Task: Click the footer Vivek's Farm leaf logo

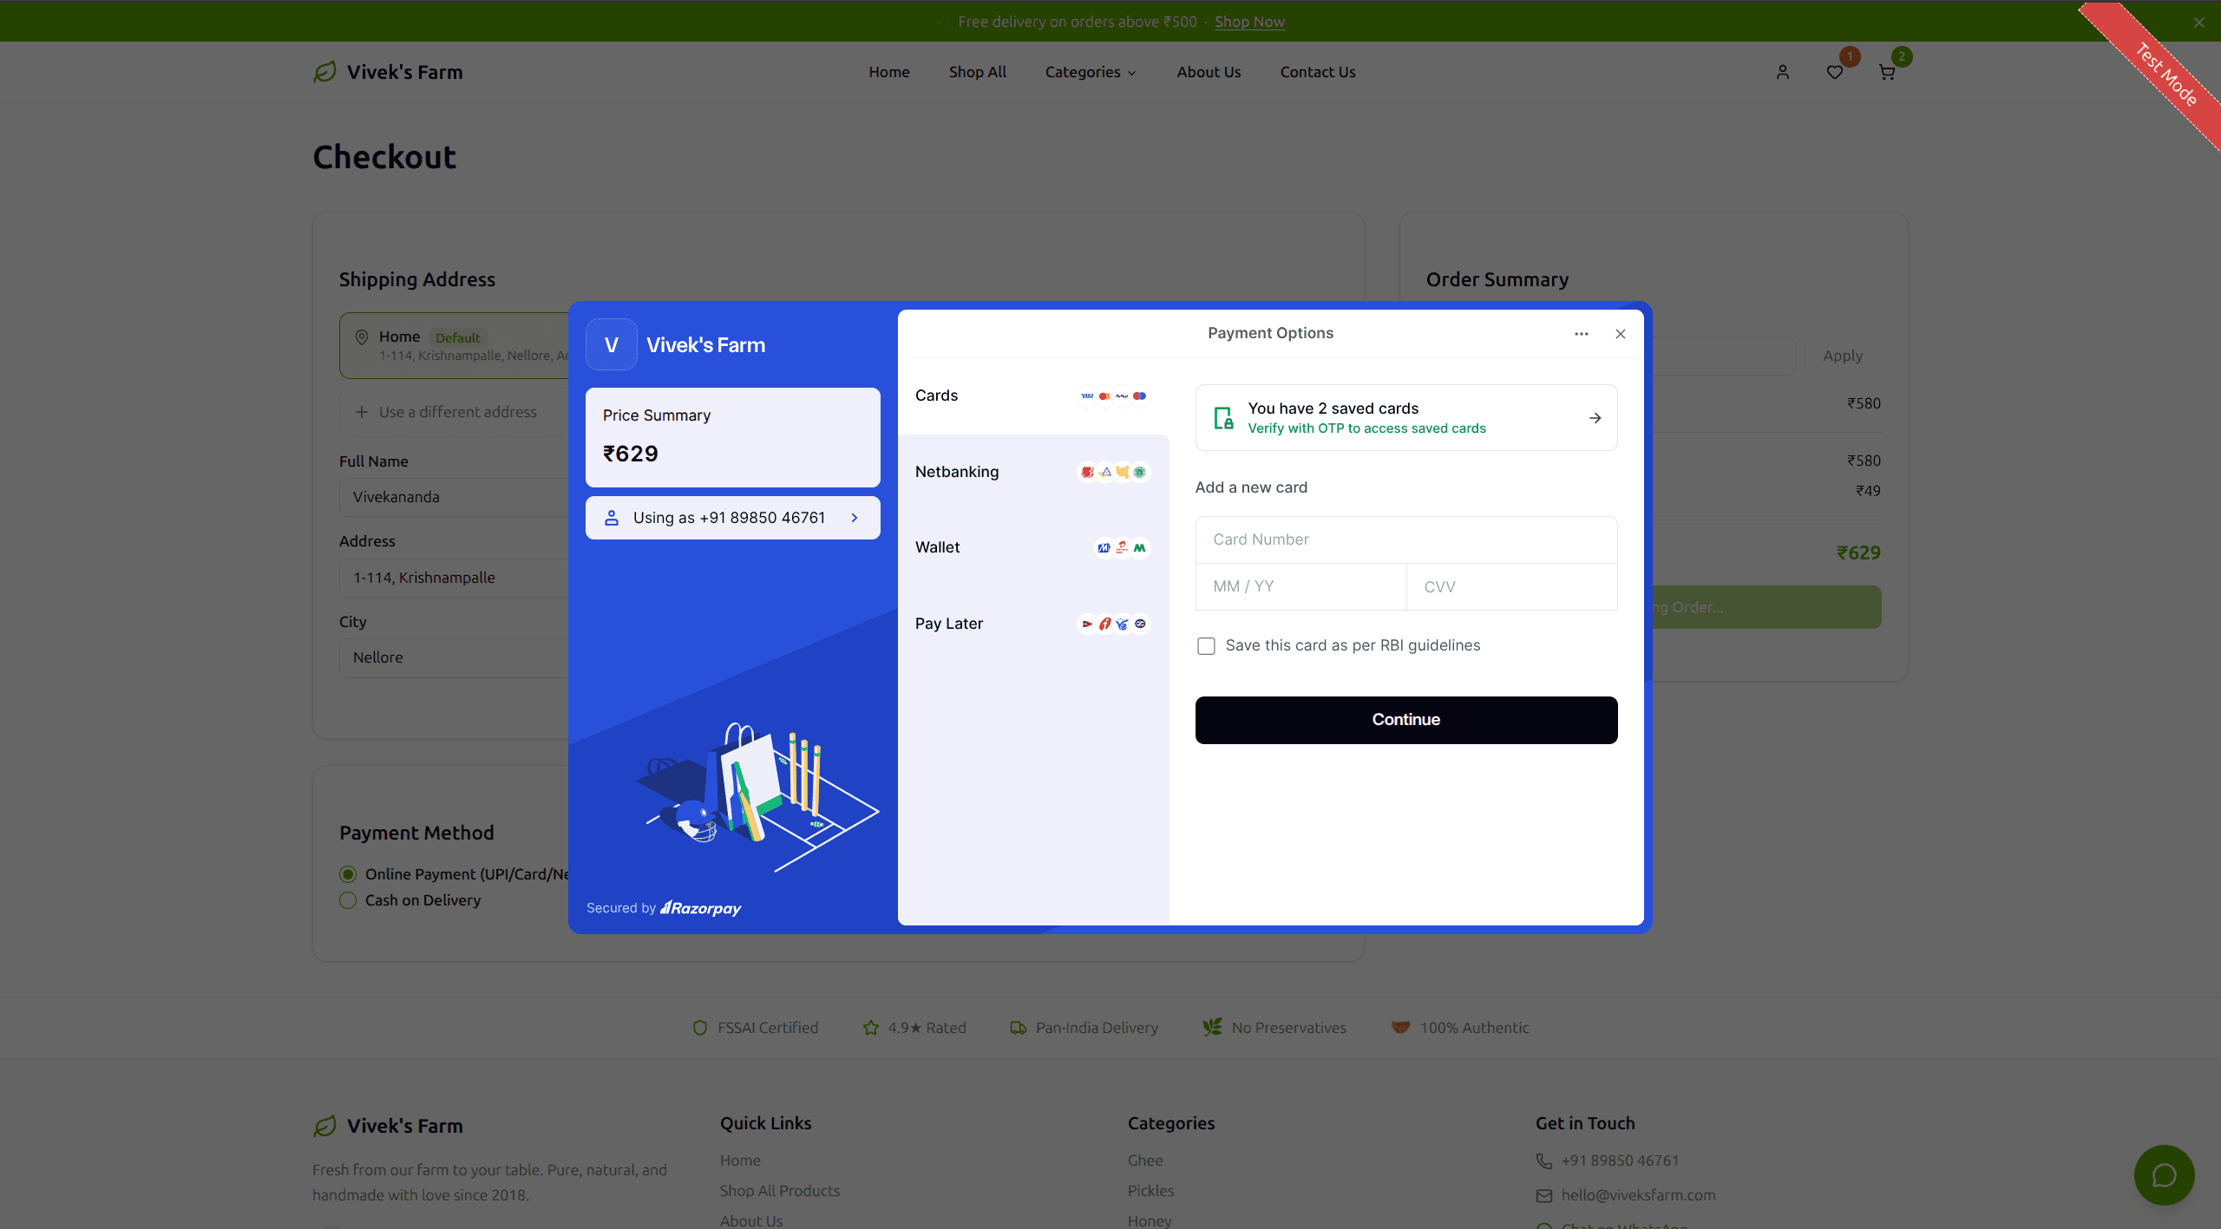Action: (x=324, y=1126)
